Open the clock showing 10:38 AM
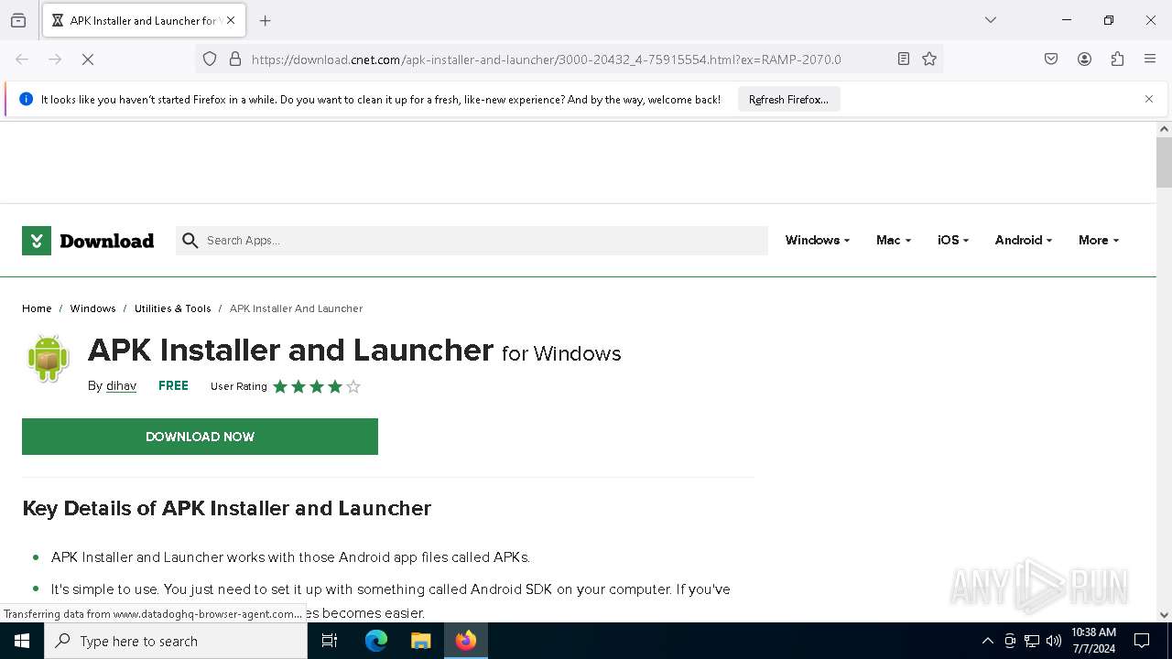This screenshot has height=659, width=1172. click(1093, 641)
